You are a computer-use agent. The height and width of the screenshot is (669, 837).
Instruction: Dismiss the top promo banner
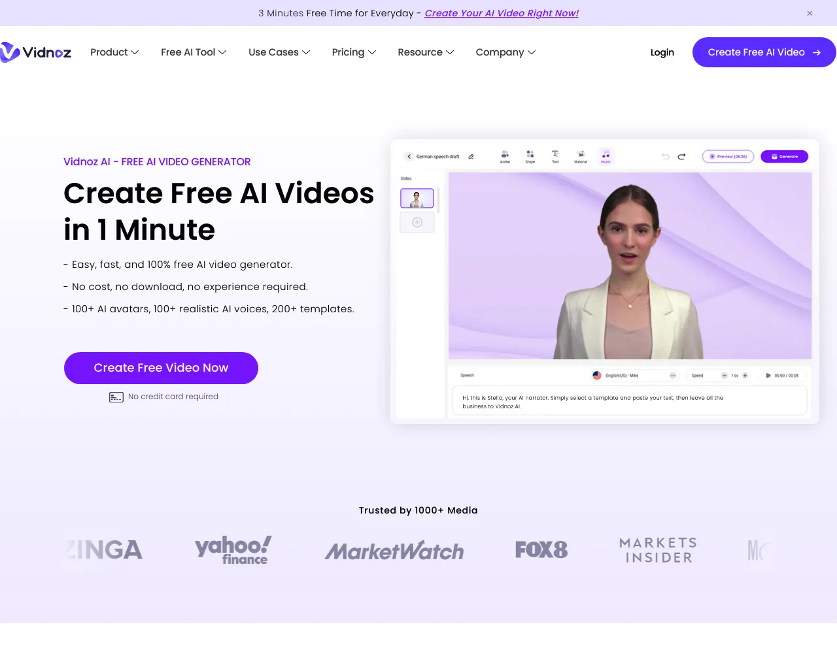coord(810,13)
